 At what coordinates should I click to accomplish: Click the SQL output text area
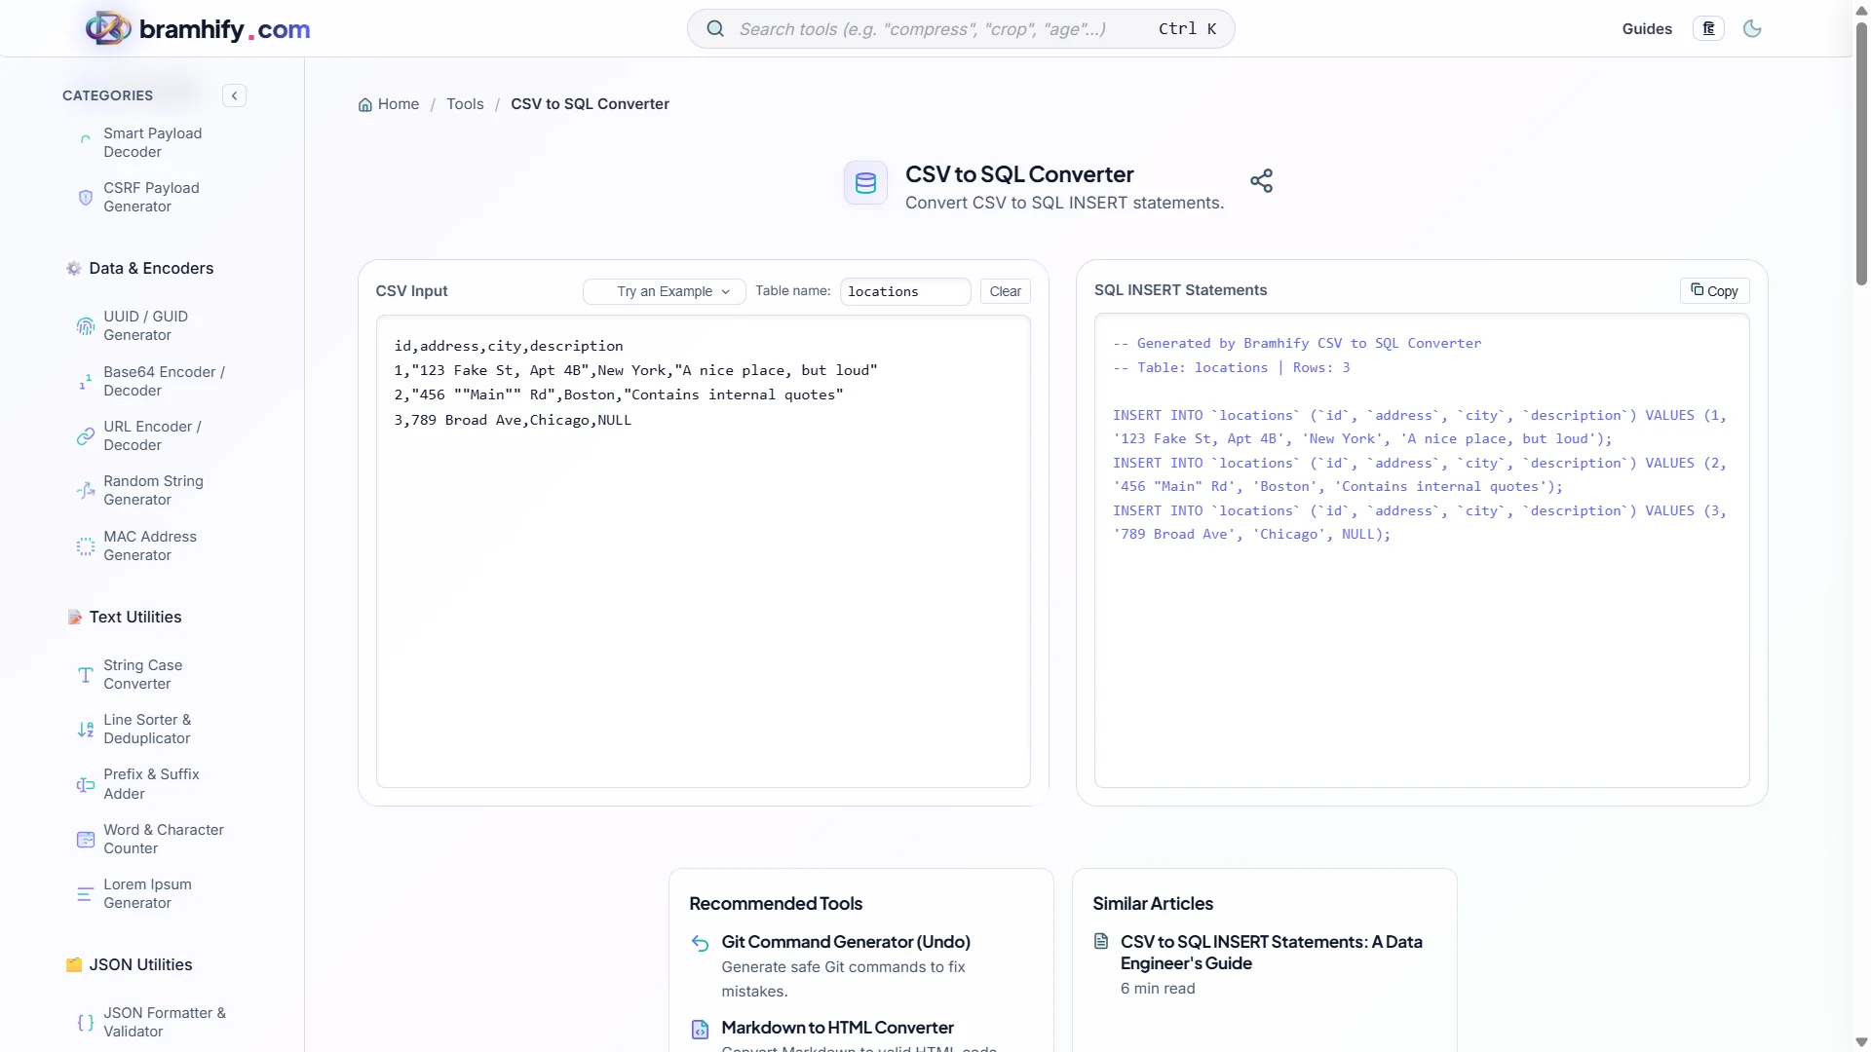point(1422,550)
